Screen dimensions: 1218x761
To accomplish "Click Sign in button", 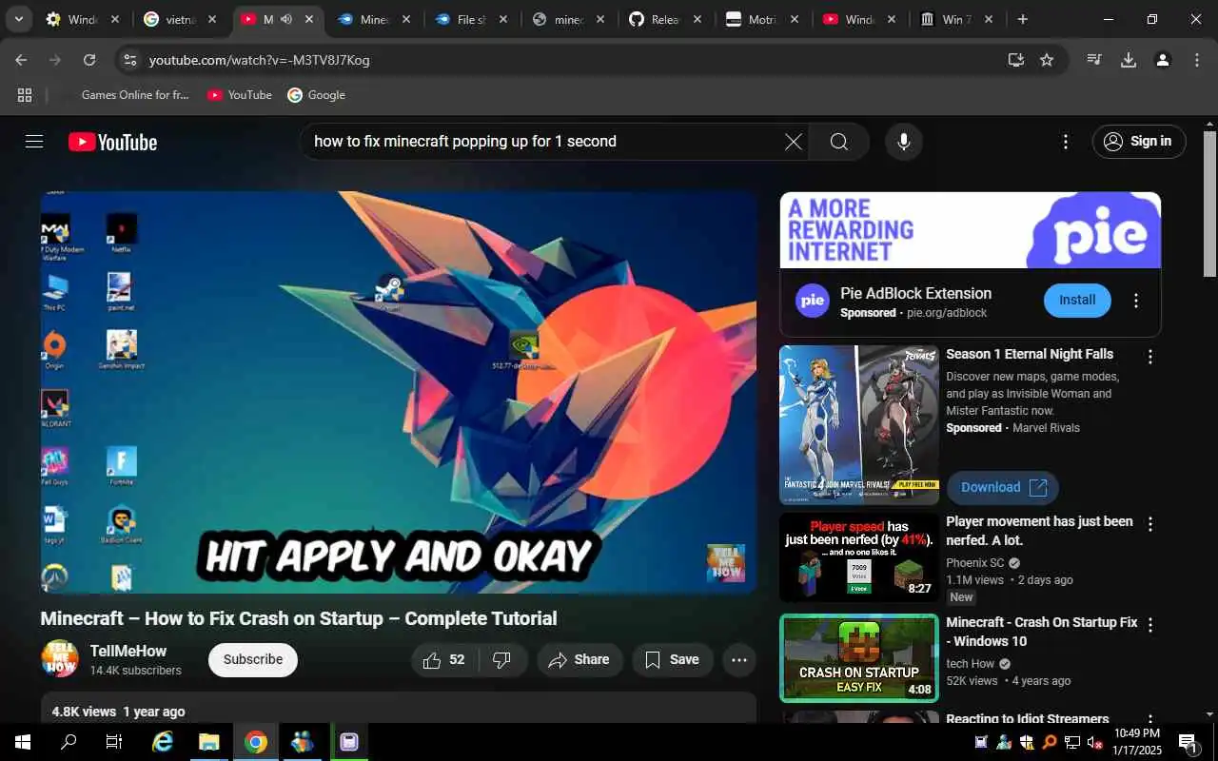I will (x=1139, y=142).
